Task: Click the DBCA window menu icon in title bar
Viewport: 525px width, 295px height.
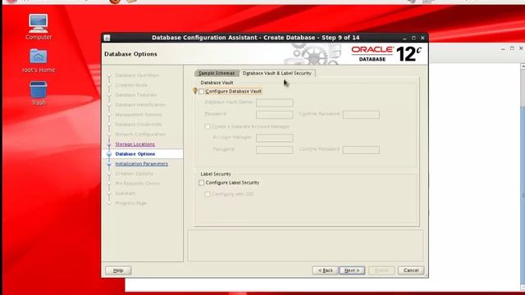Action: pos(107,38)
